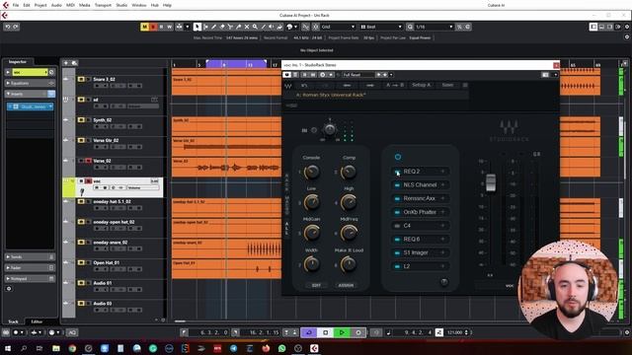Toggle NLS Channel plugin power
Screen dimensions: 632x355
coord(397,185)
